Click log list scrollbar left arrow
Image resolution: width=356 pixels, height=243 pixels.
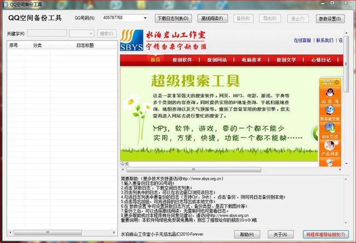click(x=10, y=233)
